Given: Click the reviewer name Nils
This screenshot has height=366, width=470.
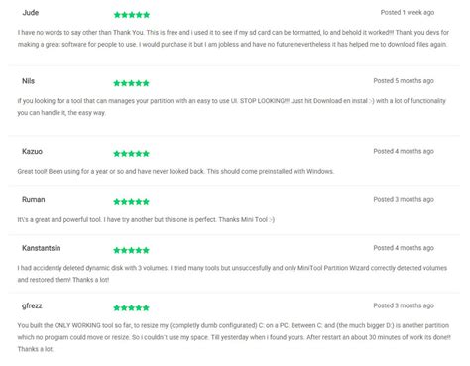Looking at the screenshot, I should click(28, 81).
